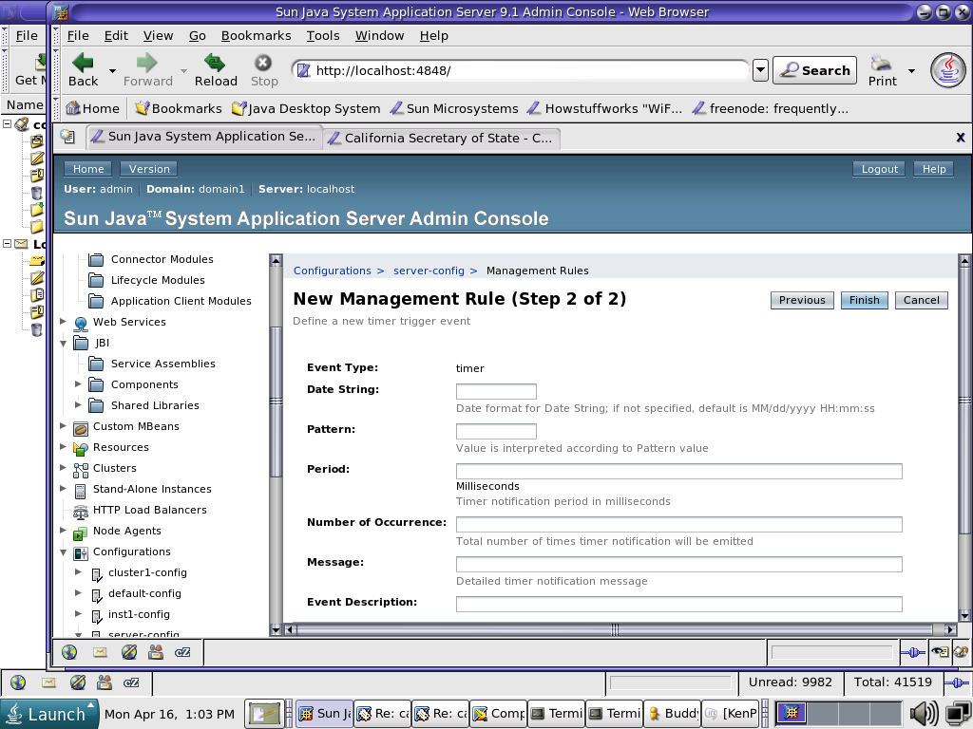The height and width of the screenshot is (729, 973).
Task: Click the volume speaker icon in taskbar
Action: [x=923, y=714]
